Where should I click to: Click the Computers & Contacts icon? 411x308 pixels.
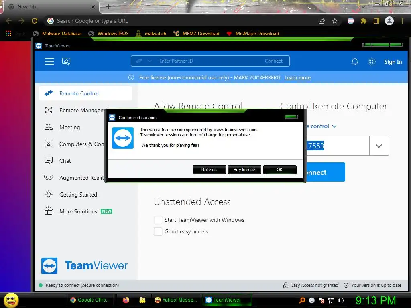[x=49, y=144]
